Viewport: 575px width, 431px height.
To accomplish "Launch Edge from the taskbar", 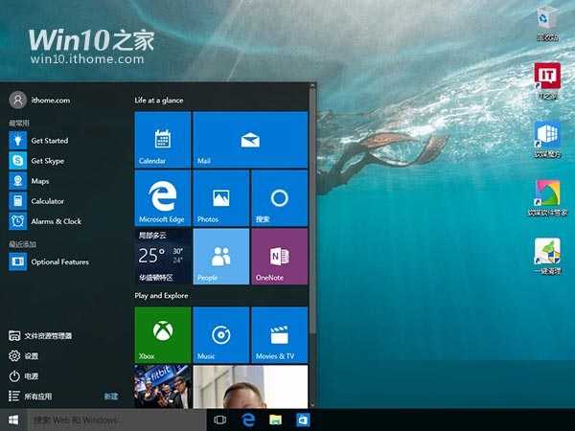I will [248, 420].
